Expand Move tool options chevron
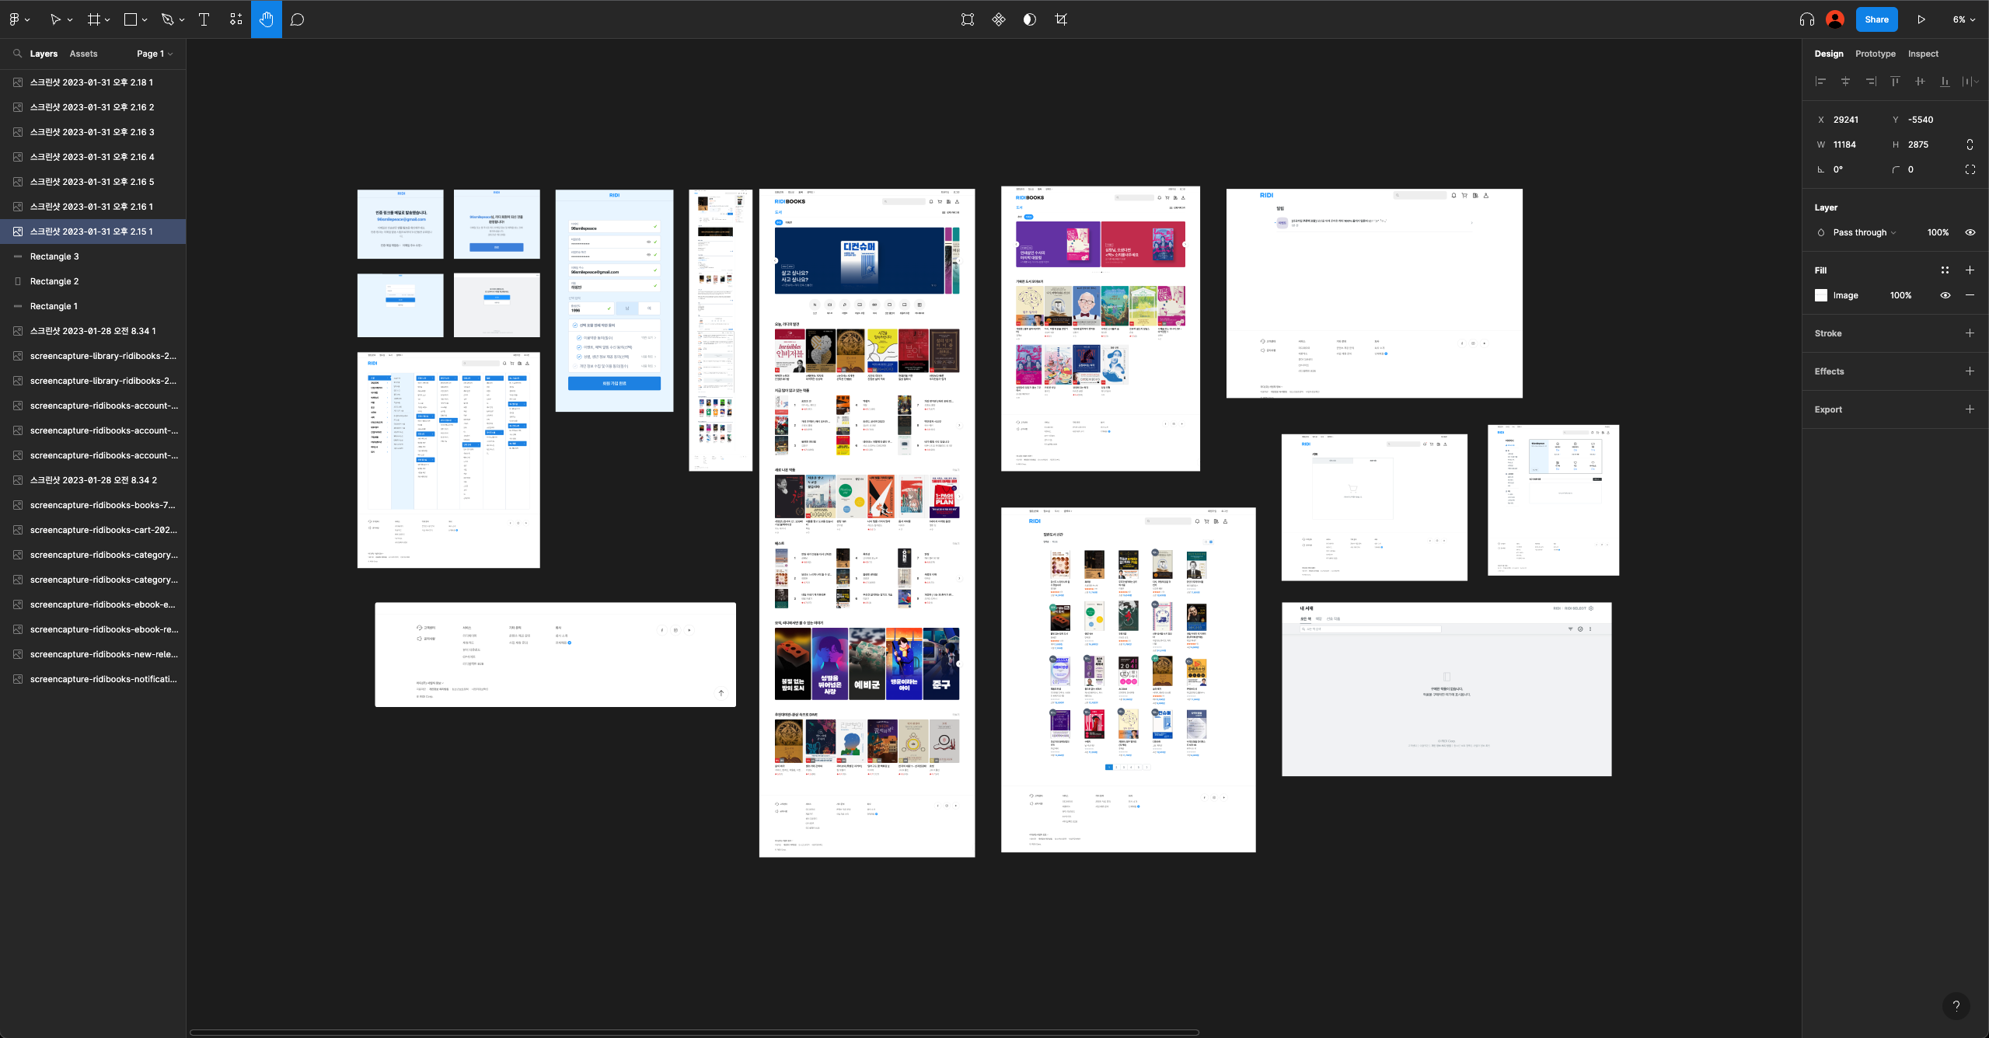1989x1038 pixels. pyautogui.click(x=70, y=20)
